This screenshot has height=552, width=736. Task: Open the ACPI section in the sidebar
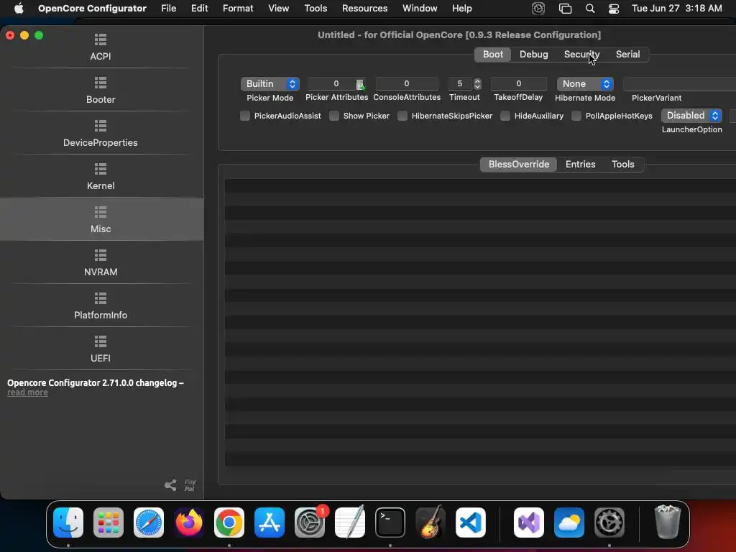point(101,47)
